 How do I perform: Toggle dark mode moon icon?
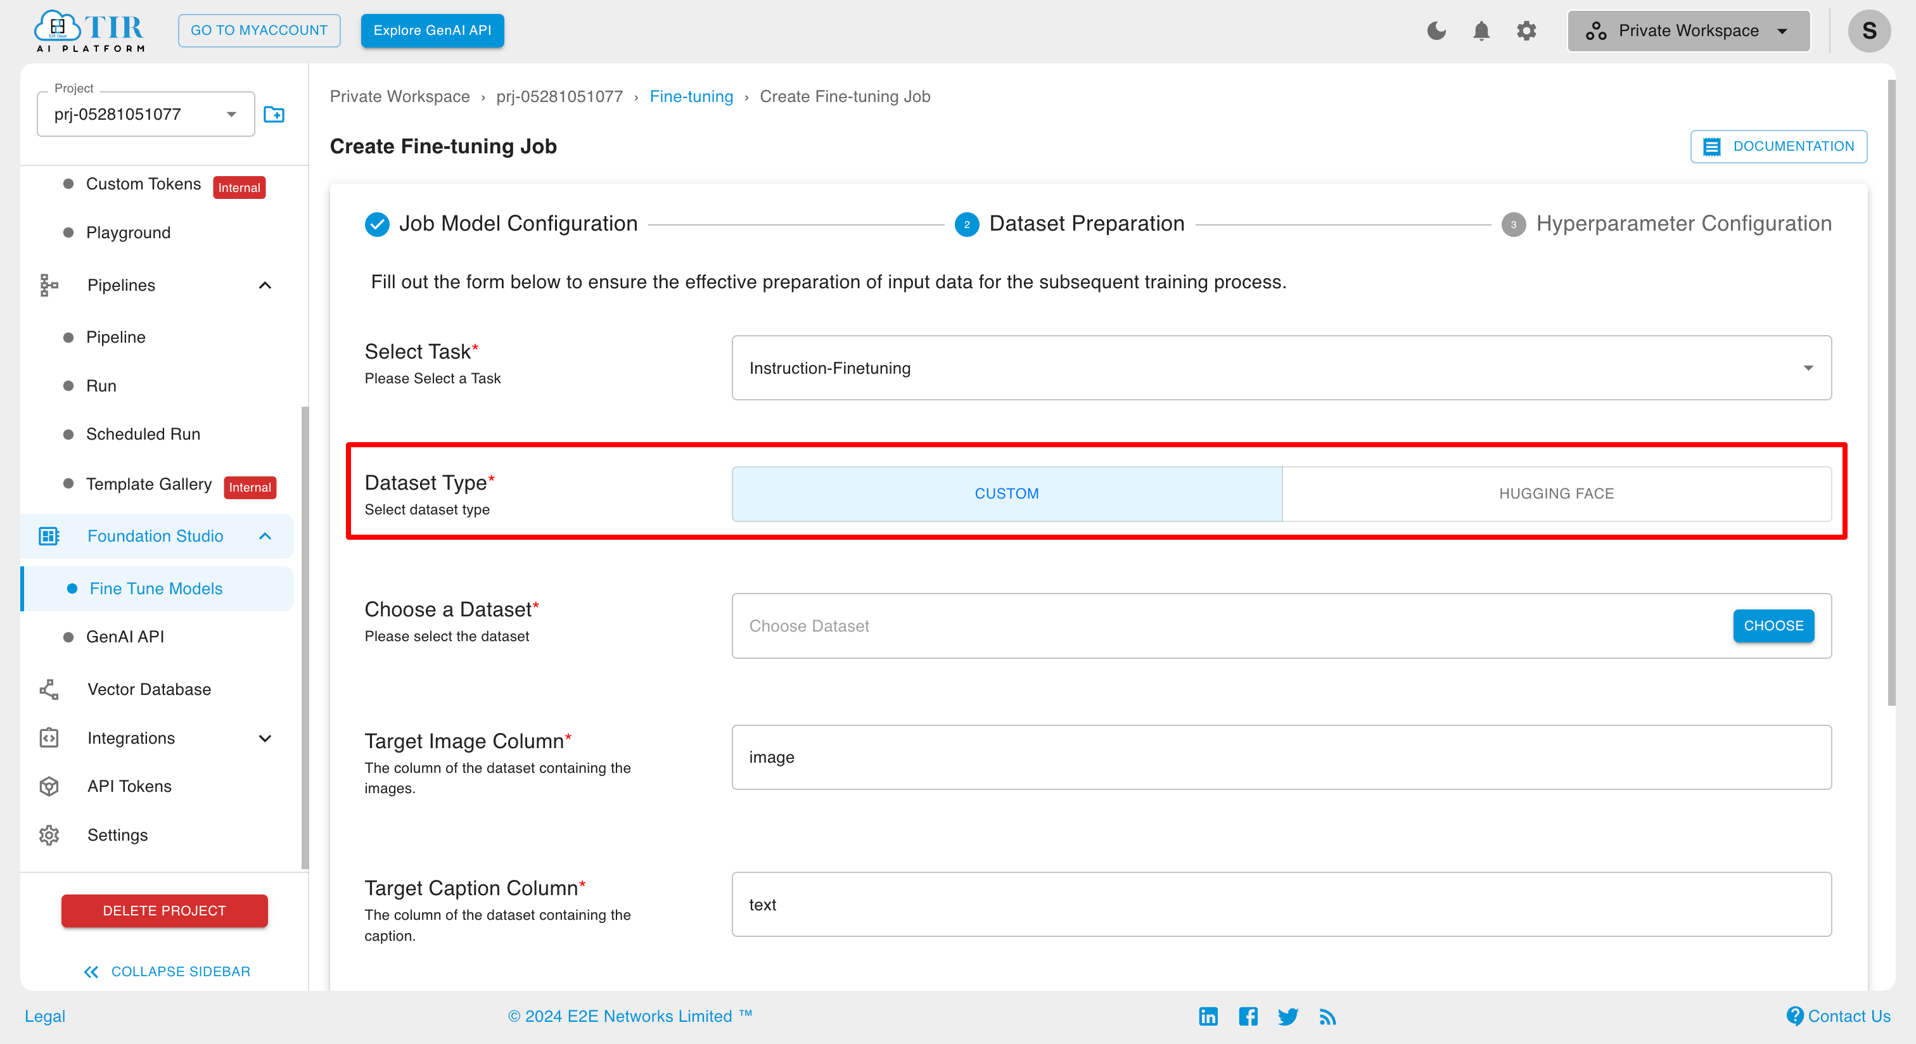[x=1436, y=30]
